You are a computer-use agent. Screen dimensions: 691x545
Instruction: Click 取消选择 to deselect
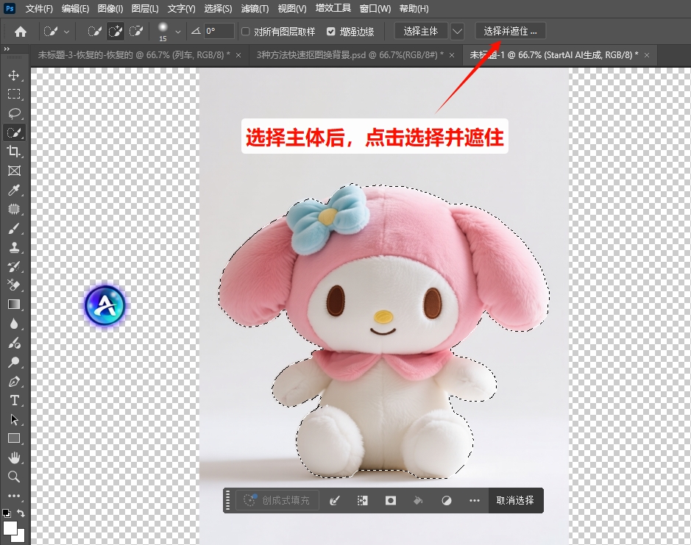tap(516, 500)
